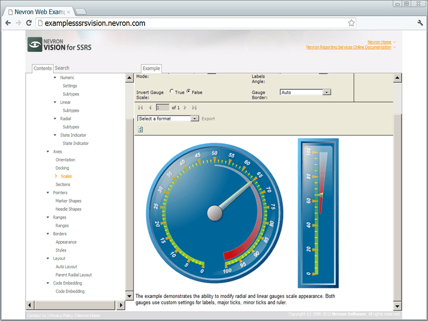Open Auto Layout tree item
The height and width of the screenshot is (321, 428).
point(66,266)
